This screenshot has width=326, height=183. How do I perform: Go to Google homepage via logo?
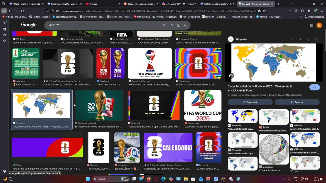pos(29,25)
